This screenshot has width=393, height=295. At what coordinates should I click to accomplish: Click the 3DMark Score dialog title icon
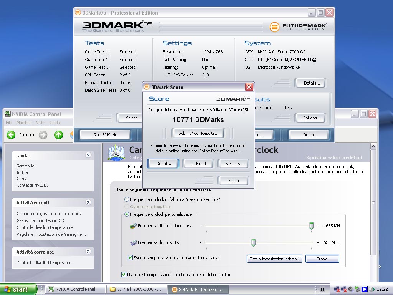click(147, 87)
